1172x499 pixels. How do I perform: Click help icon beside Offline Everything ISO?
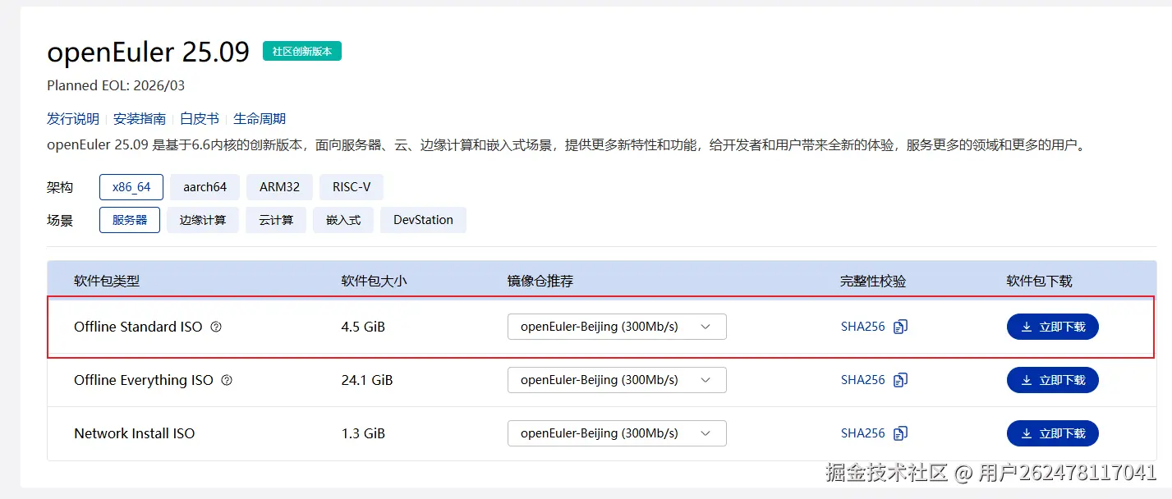pos(227,380)
